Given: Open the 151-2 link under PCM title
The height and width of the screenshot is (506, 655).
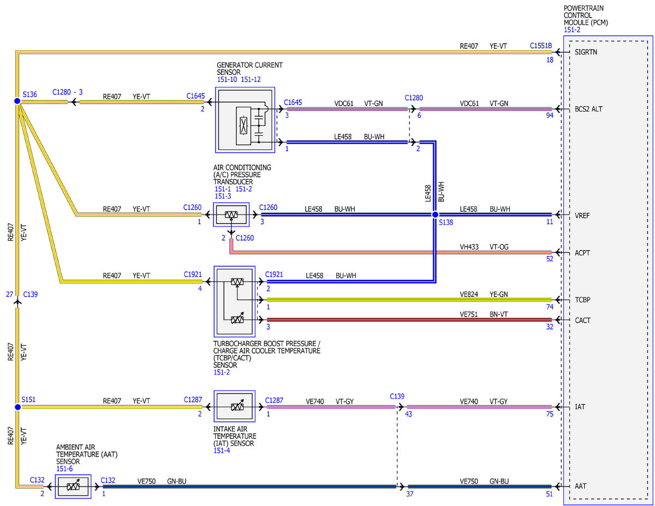Looking at the screenshot, I should pos(572,30).
